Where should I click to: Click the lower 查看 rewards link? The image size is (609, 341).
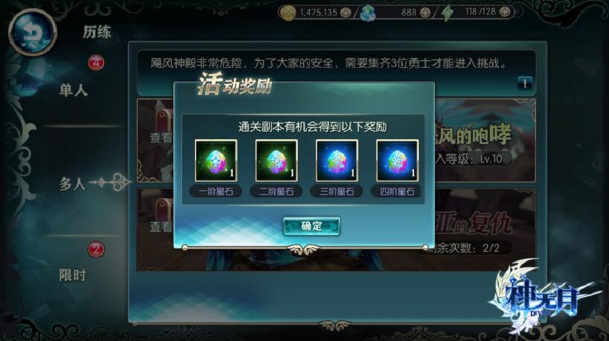click(161, 226)
